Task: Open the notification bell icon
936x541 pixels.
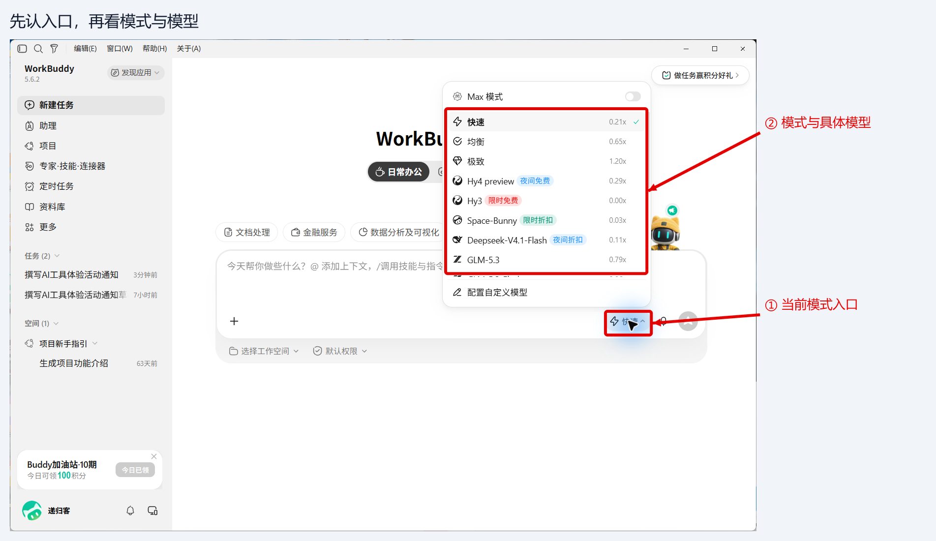Action: (130, 511)
